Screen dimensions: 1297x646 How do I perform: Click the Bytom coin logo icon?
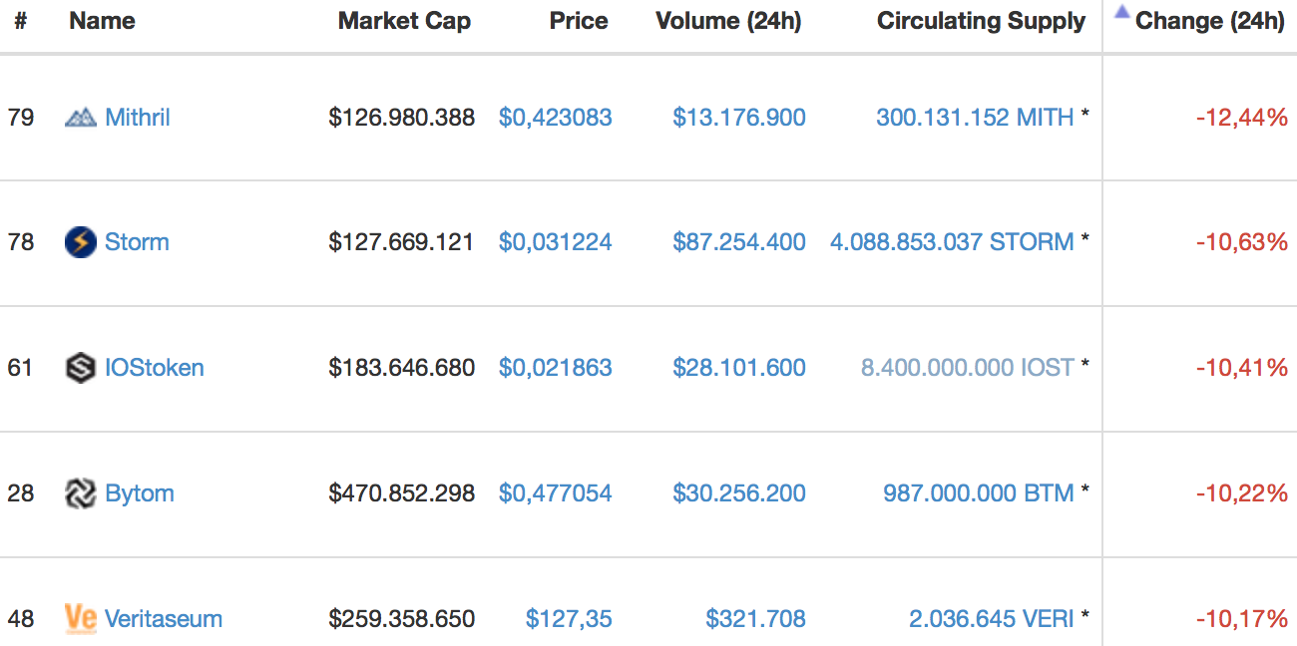click(80, 493)
